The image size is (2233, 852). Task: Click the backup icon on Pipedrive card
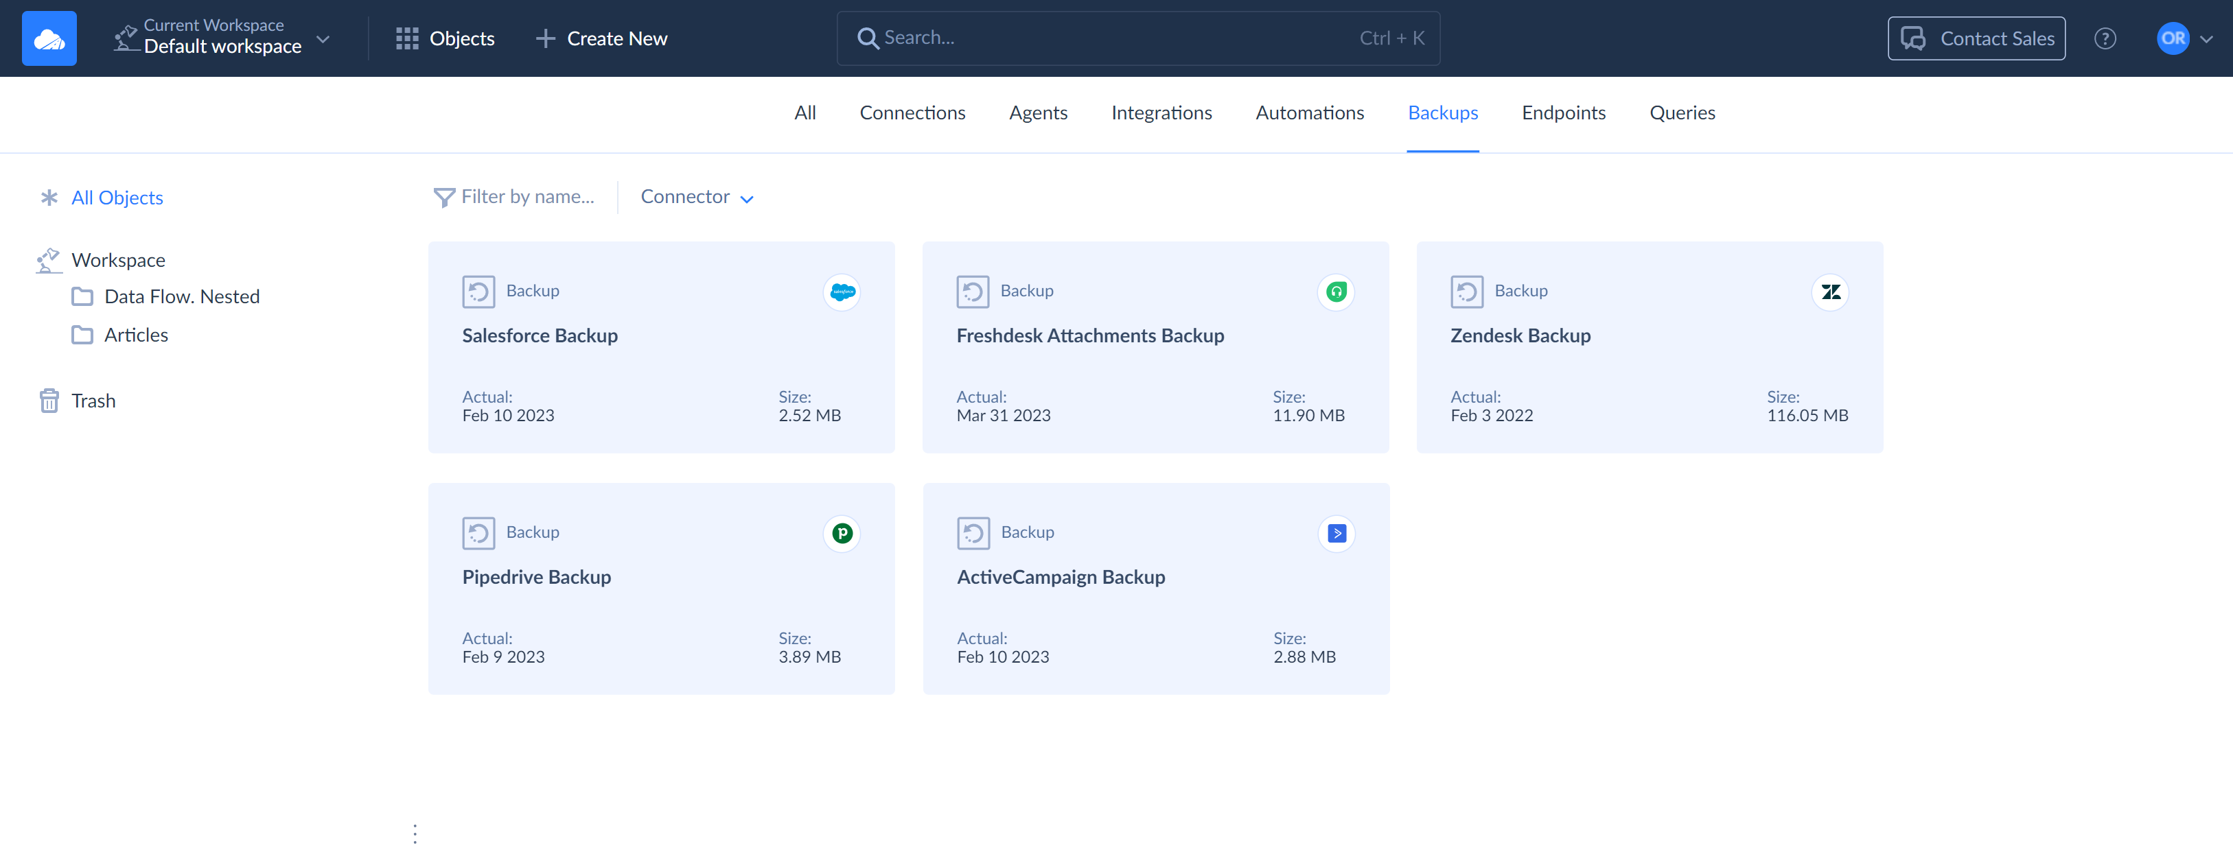478,534
